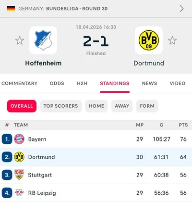192x202 pixels.
Task: Select the Away standings filter
Action: pos(122,106)
